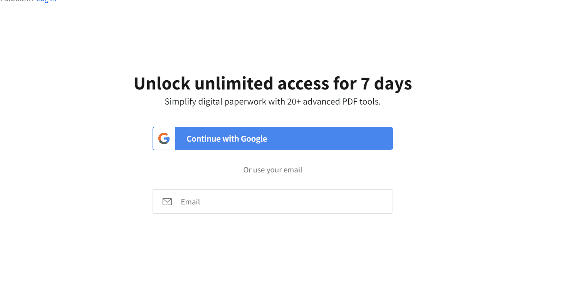Click the 'Simplify digital paperwork' subtitle text

point(273,102)
